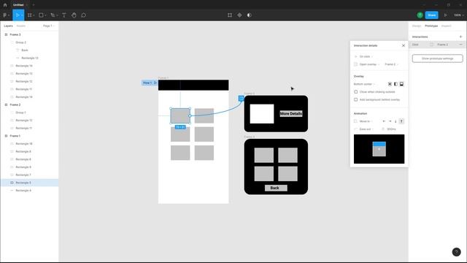The height and width of the screenshot is (263, 467).
Task: Click Show prototype settings button
Action: pyautogui.click(x=437, y=58)
